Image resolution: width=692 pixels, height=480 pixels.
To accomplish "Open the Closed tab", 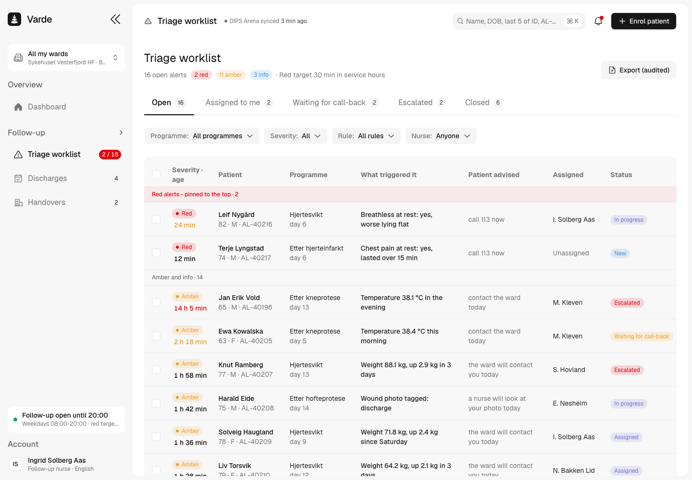I will pyautogui.click(x=483, y=103).
